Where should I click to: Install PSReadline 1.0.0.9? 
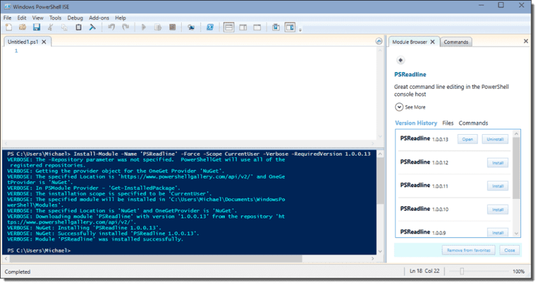[x=498, y=232]
